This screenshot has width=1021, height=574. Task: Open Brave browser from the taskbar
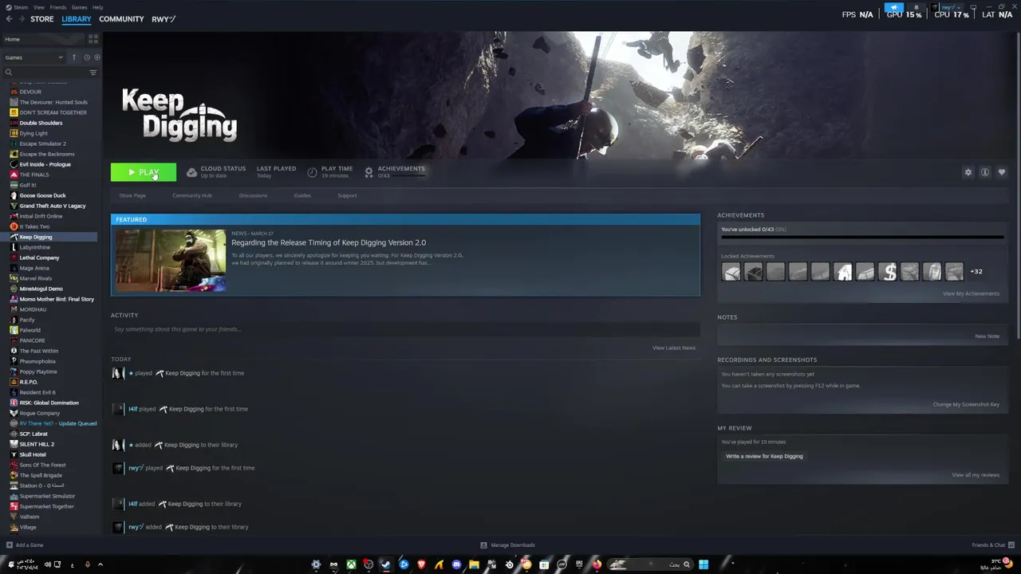tap(421, 564)
